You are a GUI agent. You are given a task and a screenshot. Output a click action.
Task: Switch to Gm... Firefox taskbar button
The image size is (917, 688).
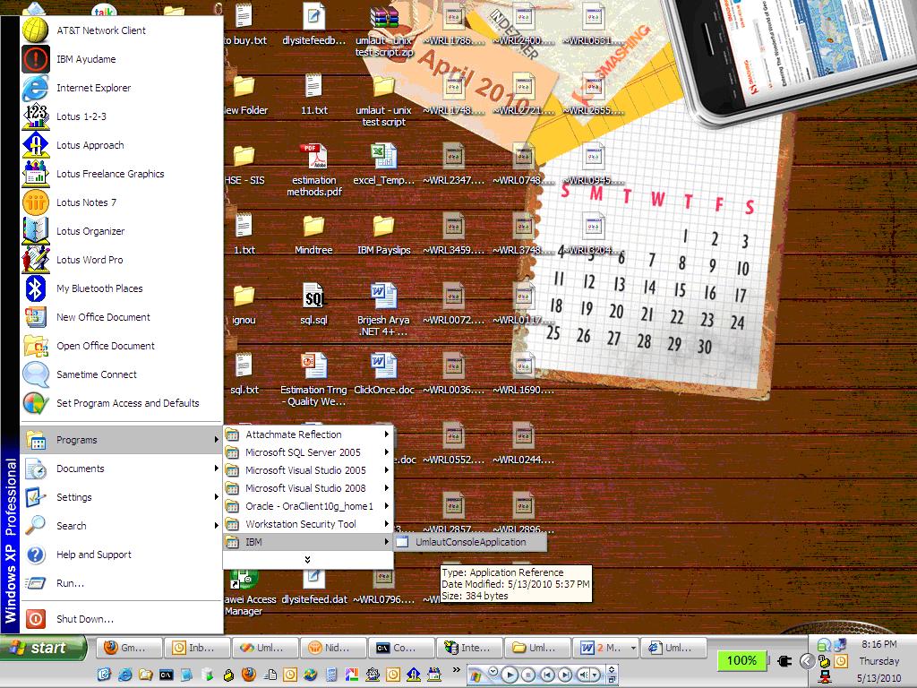129,648
